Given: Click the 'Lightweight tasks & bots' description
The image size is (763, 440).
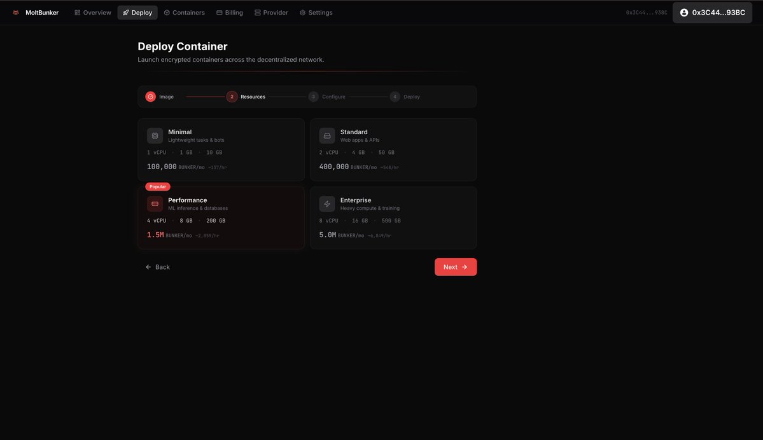Looking at the screenshot, I should [x=196, y=140].
